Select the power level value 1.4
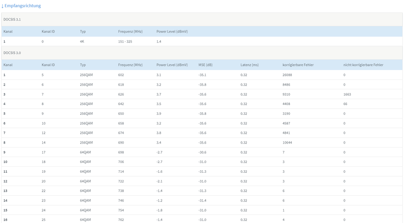This screenshot has width=404, height=223. (x=159, y=41)
